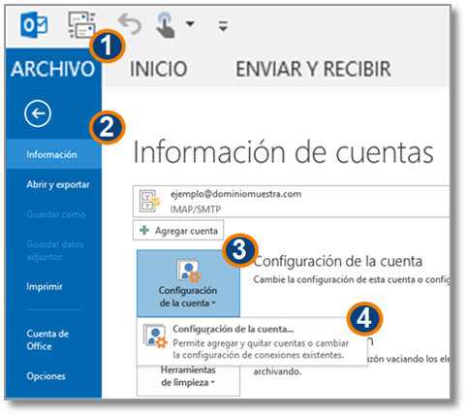Screen dimensions: 468x417
Task: Click the IMAP account mailbox icon
Action: [x=149, y=201]
